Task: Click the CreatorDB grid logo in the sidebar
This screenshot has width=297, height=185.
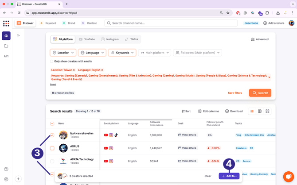Action: click(x=6, y=23)
